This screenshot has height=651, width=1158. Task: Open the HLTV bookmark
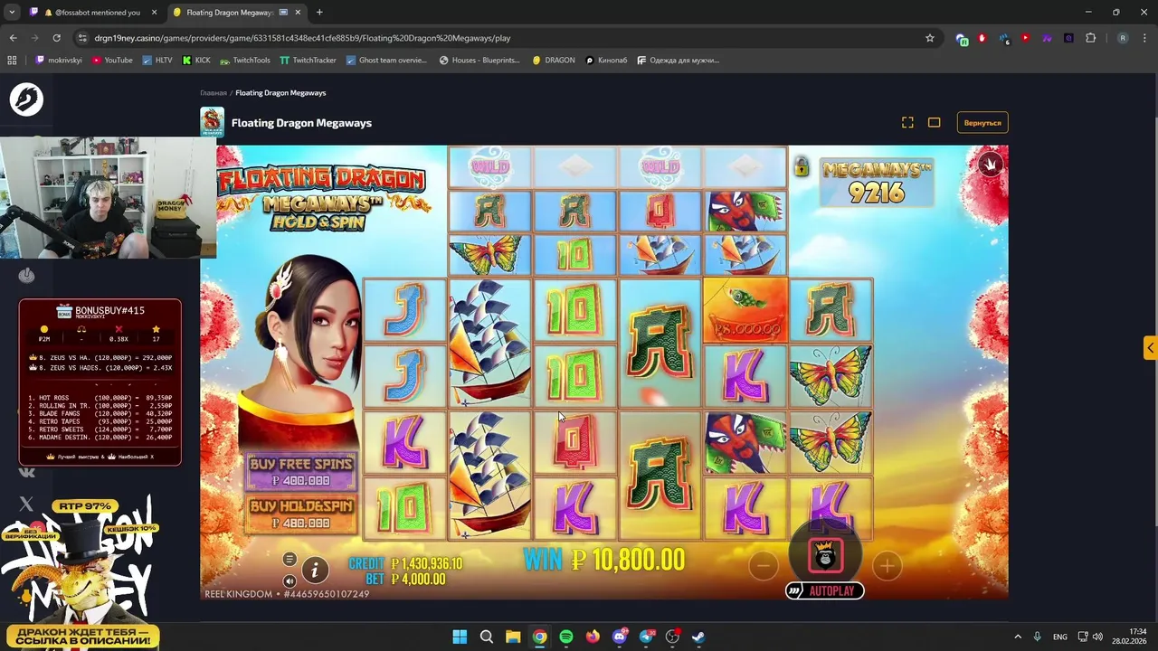(157, 61)
